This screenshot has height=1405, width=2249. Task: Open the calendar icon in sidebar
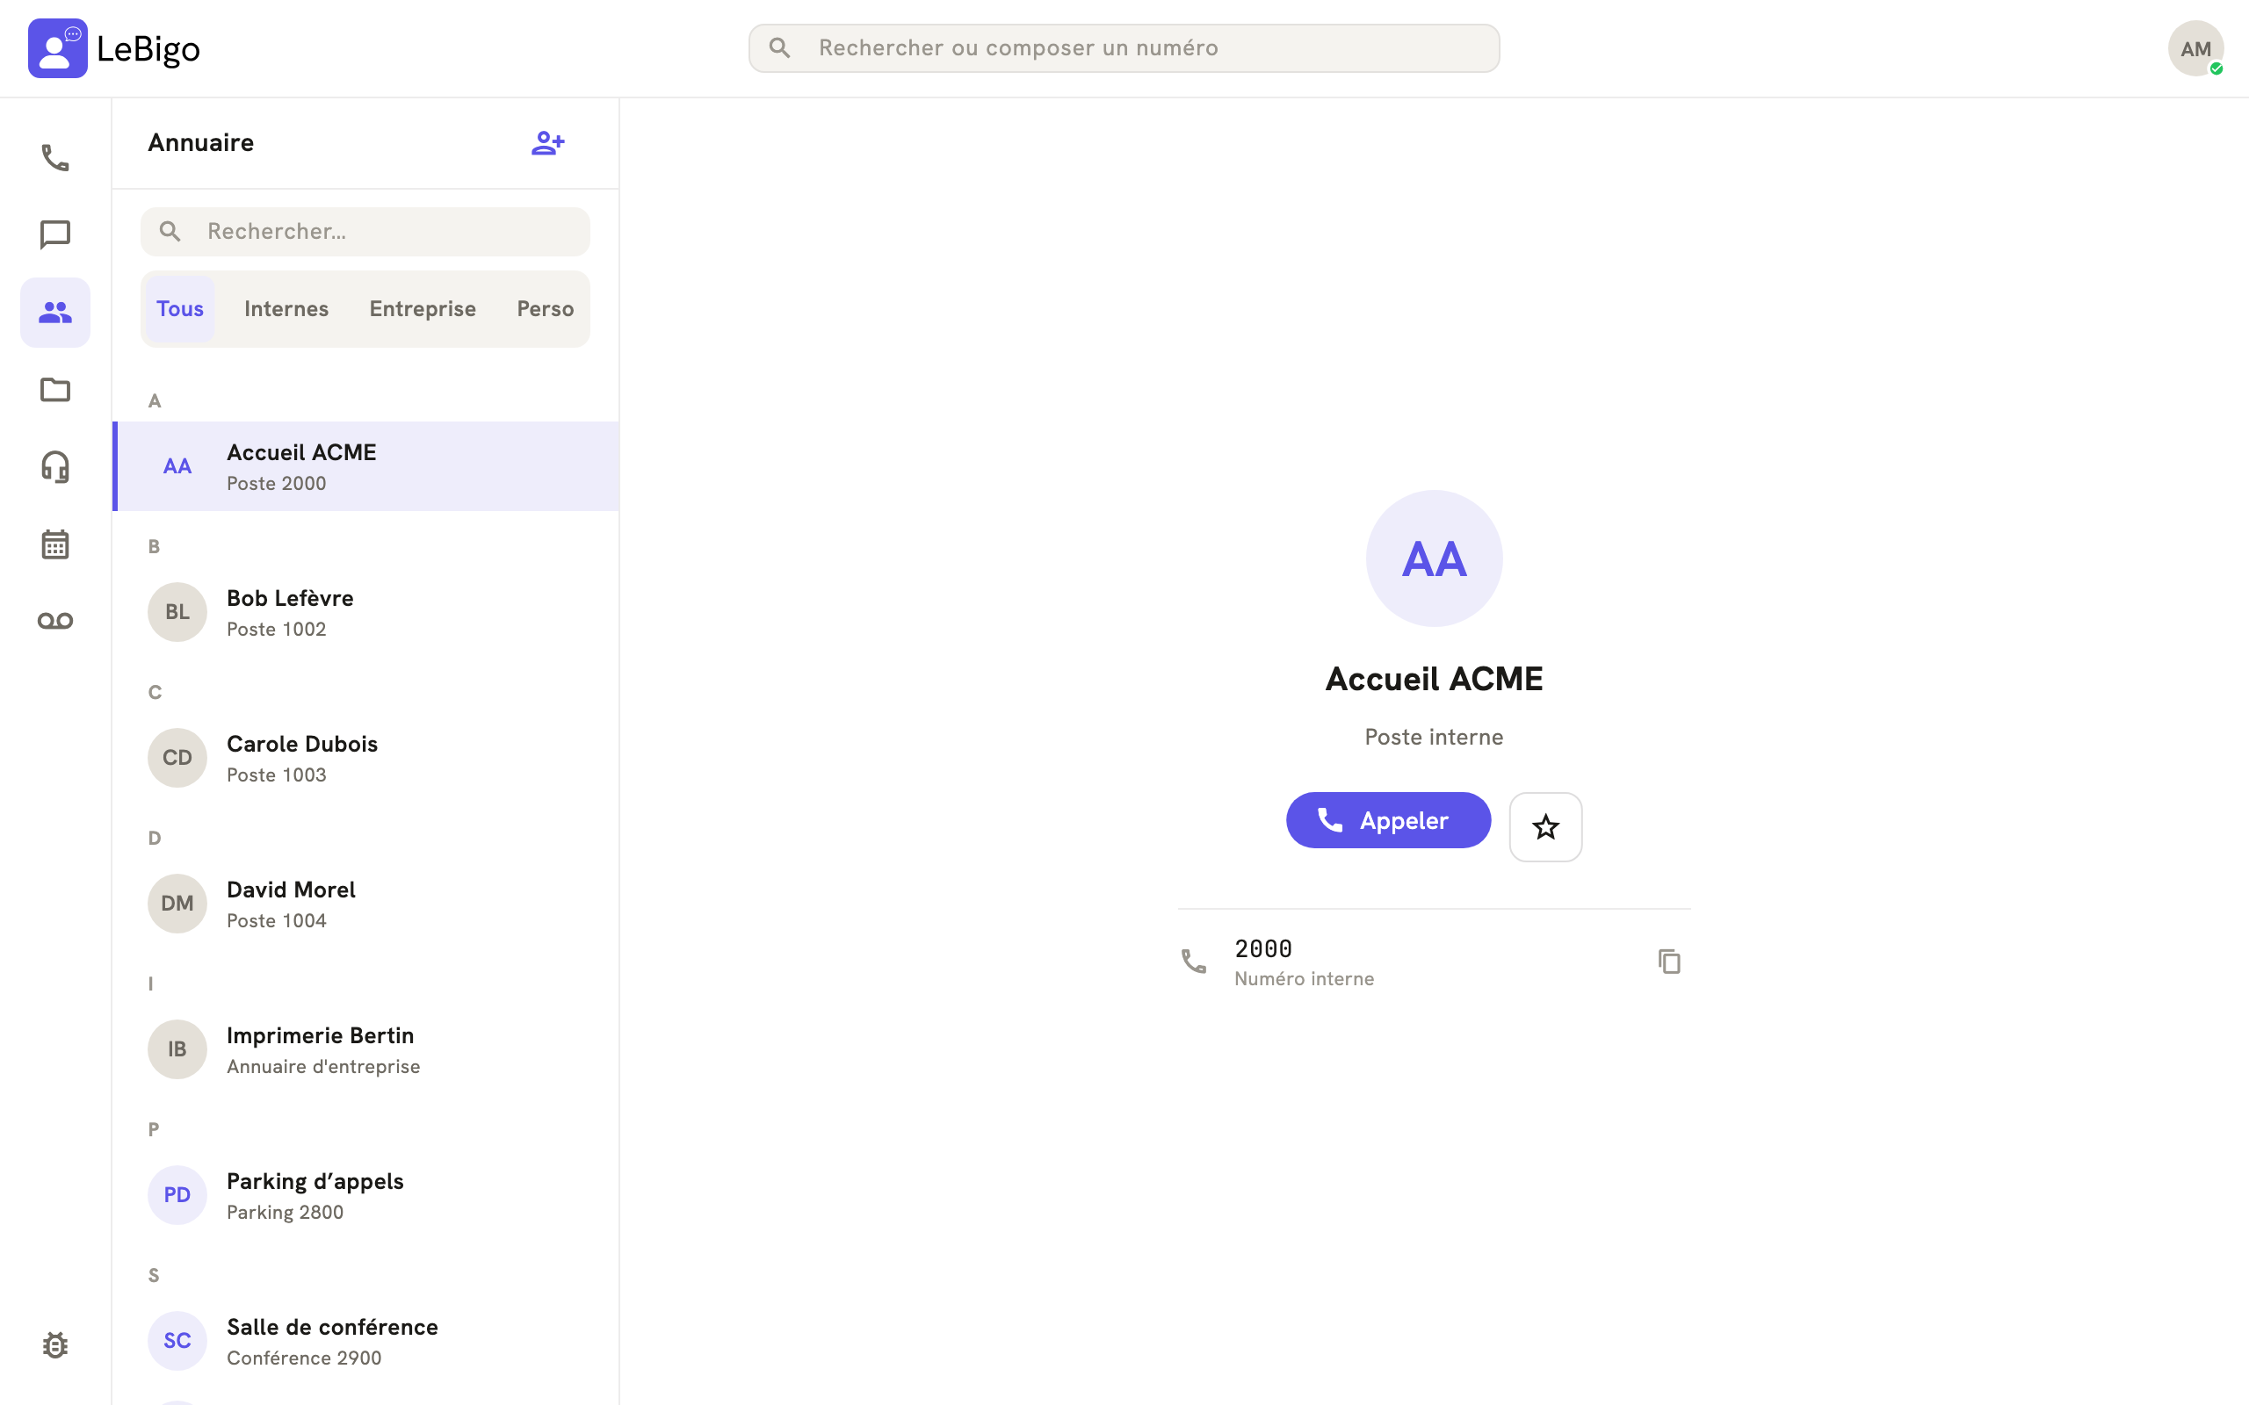54,544
